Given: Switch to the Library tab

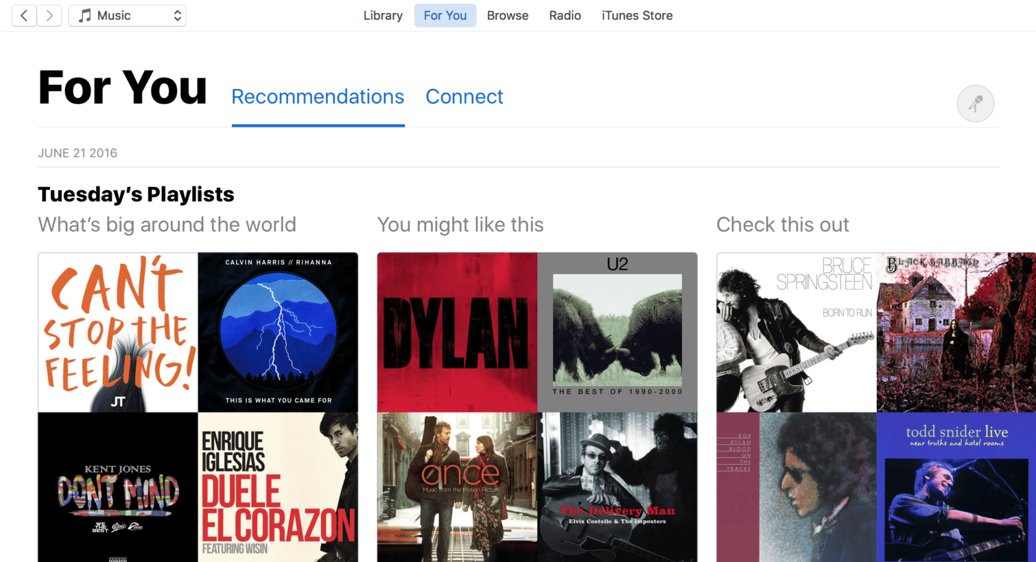Looking at the screenshot, I should pos(383,15).
